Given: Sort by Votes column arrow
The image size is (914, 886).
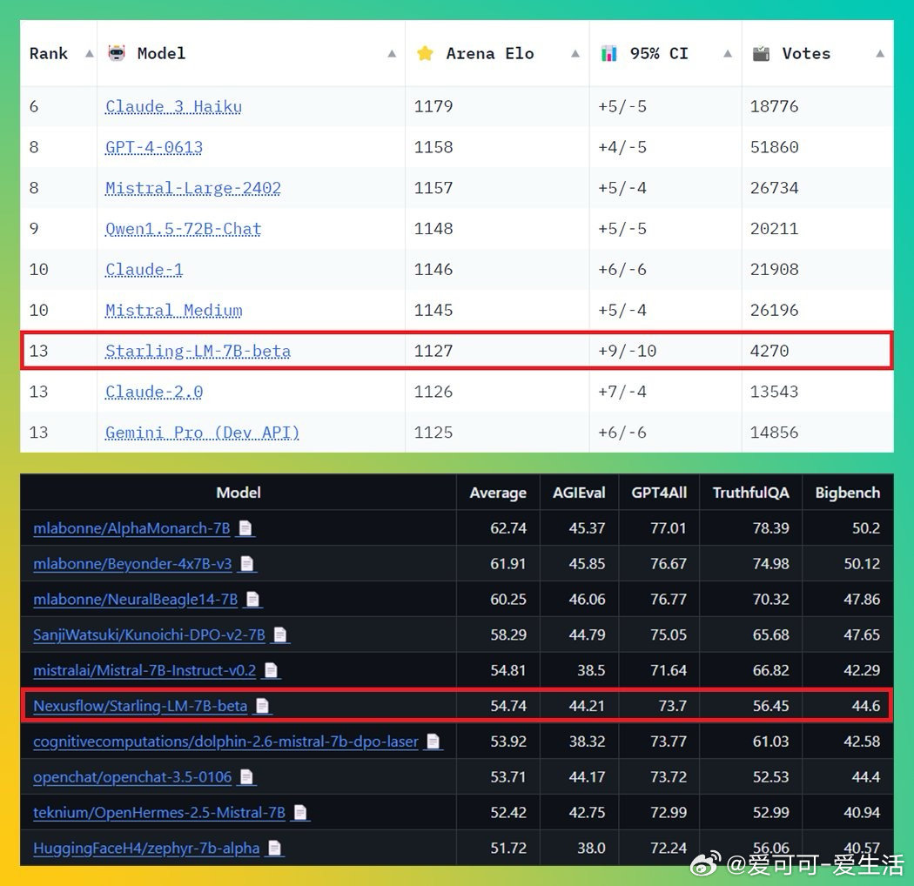Looking at the screenshot, I should click(x=880, y=54).
